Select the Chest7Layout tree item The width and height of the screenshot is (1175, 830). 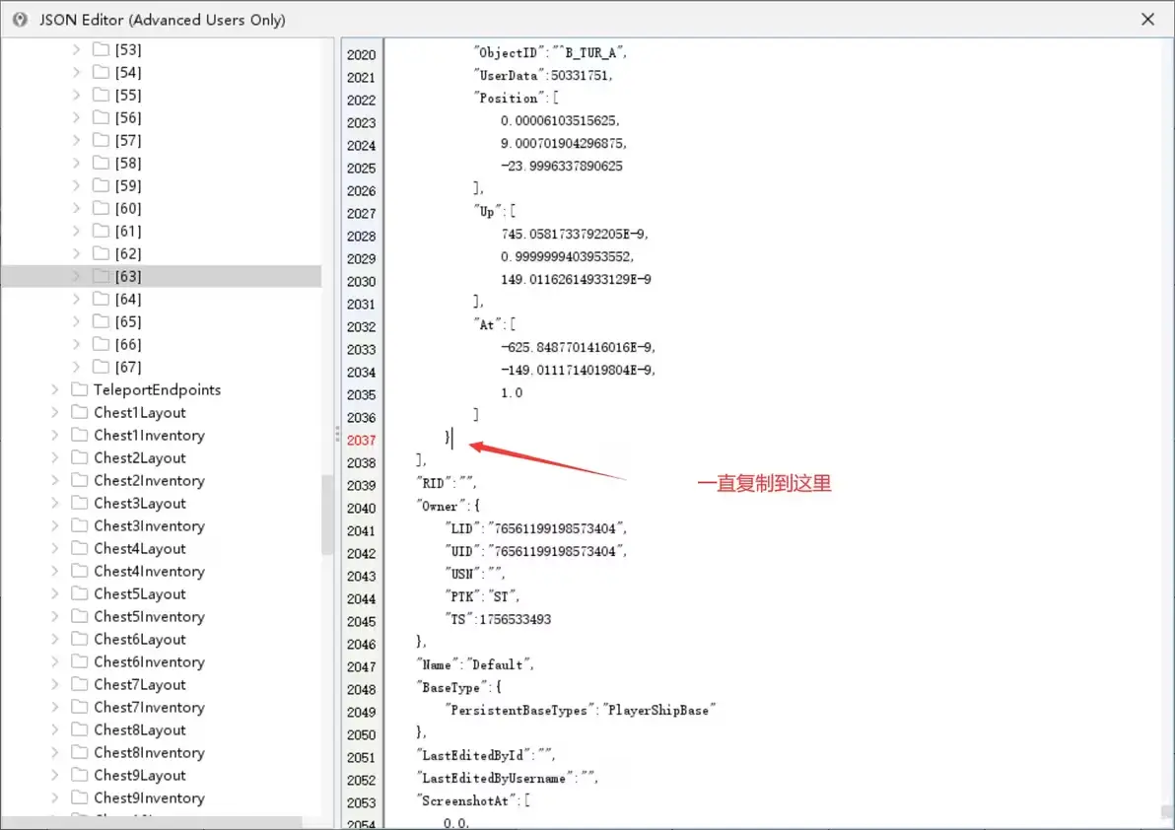(139, 685)
